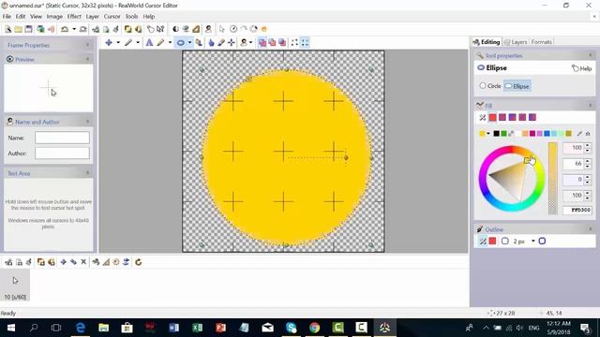Click the person icon in main toolbar

point(208,29)
